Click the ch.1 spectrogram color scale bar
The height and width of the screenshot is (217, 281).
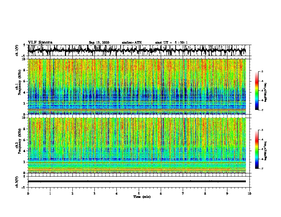[x=257, y=91]
